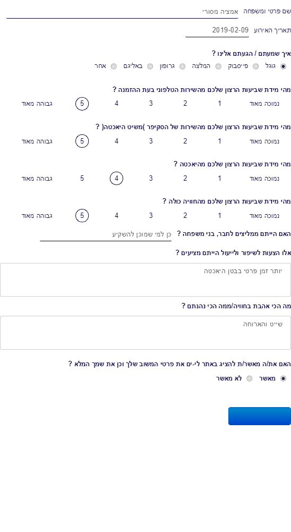Rate phone service satisfaction as 3

coord(151,104)
